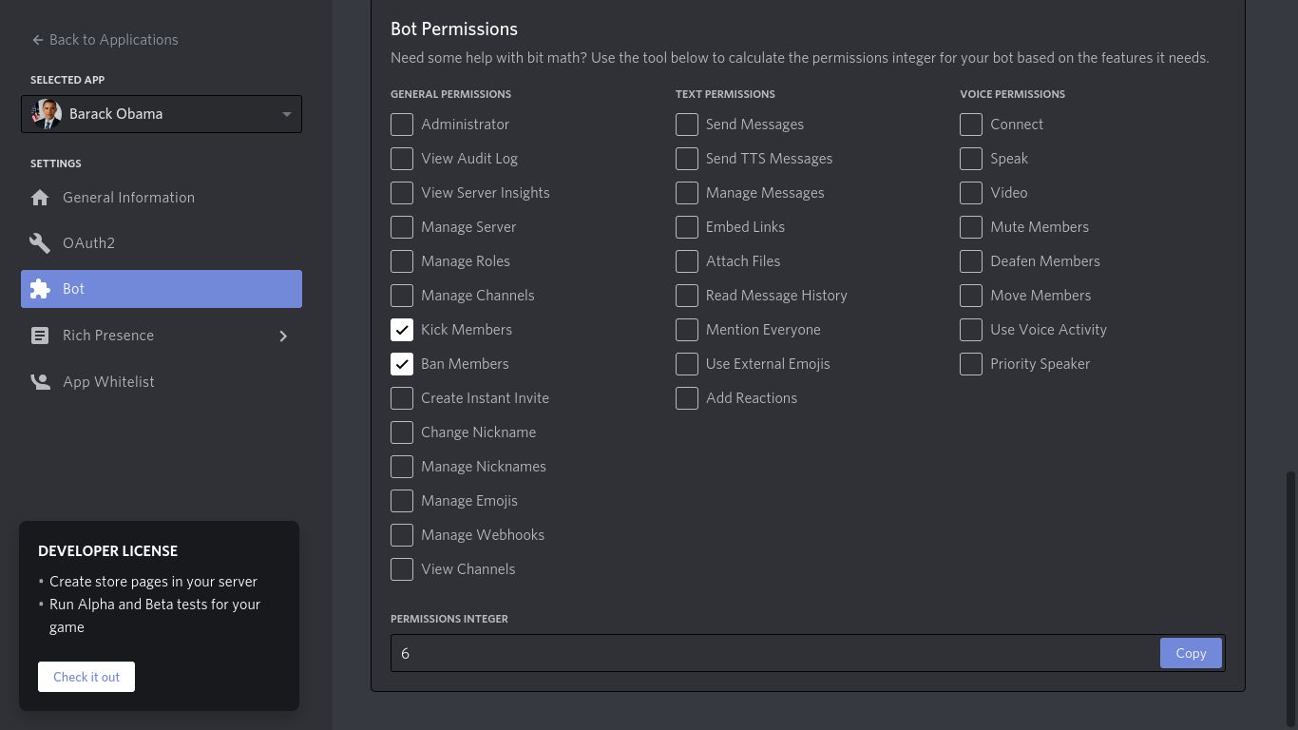Check the View Channels permission
Screen dimensions: 1298x730
click(x=402, y=569)
